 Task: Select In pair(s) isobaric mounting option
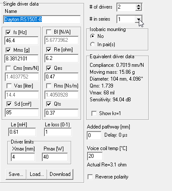click(x=93, y=44)
